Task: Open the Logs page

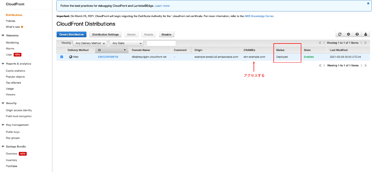Action: click(9, 55)
